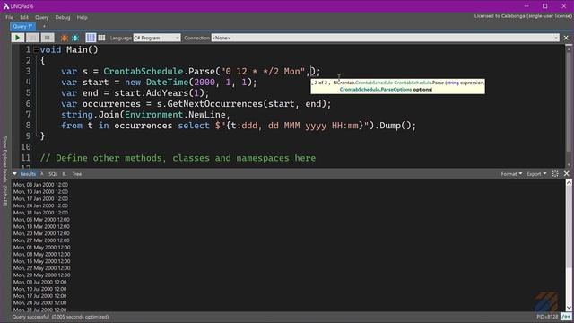This screenshot has height=323, width=574.
Task: Click the comment text on line 11
Action: (178, 158)
